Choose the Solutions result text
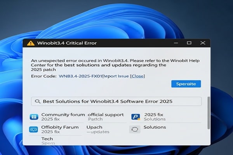The width and height of the screenshot is (233, 155). (155, 127)
